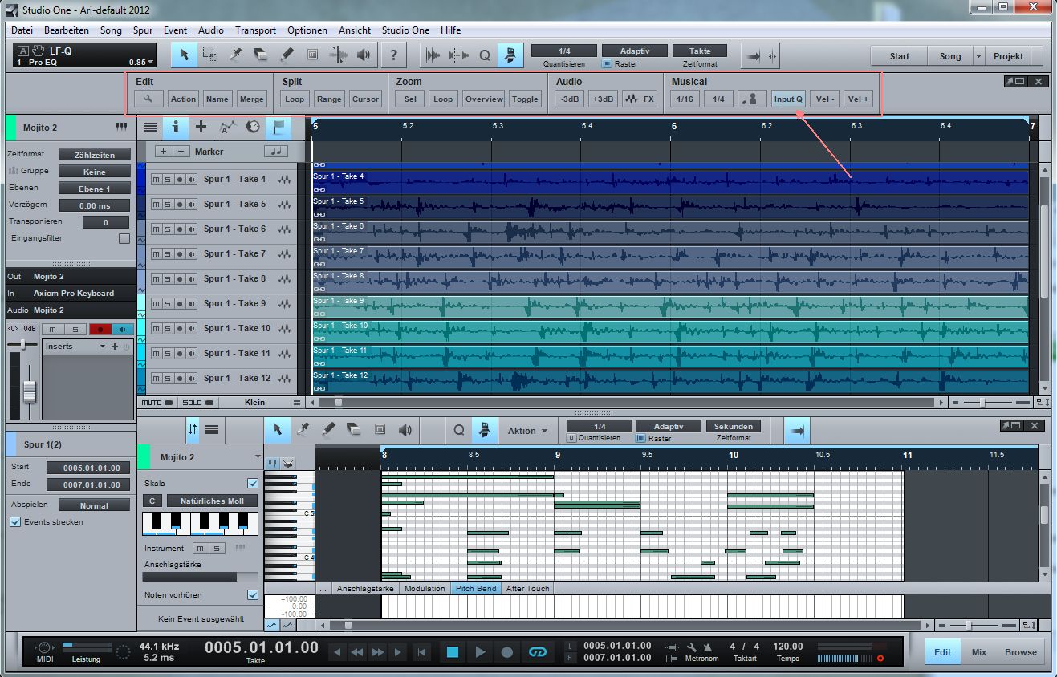Toggle Noten vorhören checkbox
Viewport: 1057px width, 677px height.
[x=253, y=595]
